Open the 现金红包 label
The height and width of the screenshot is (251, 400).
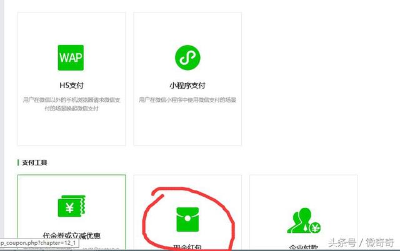point(187,247)
